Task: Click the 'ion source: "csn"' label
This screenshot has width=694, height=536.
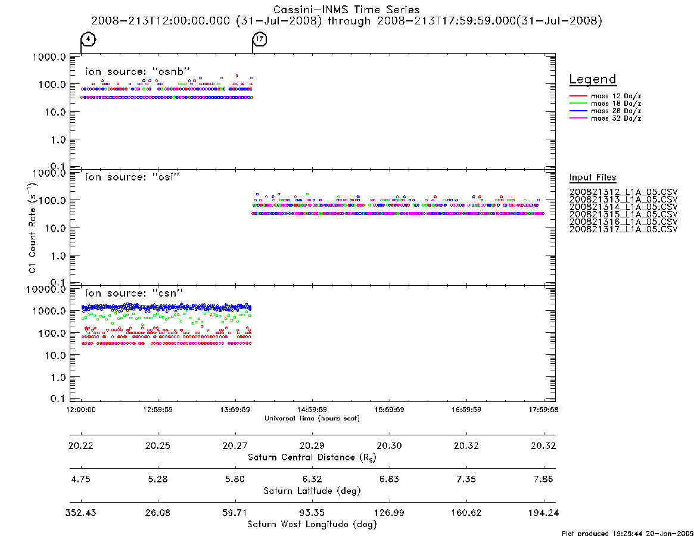Action: click(134, 293)
